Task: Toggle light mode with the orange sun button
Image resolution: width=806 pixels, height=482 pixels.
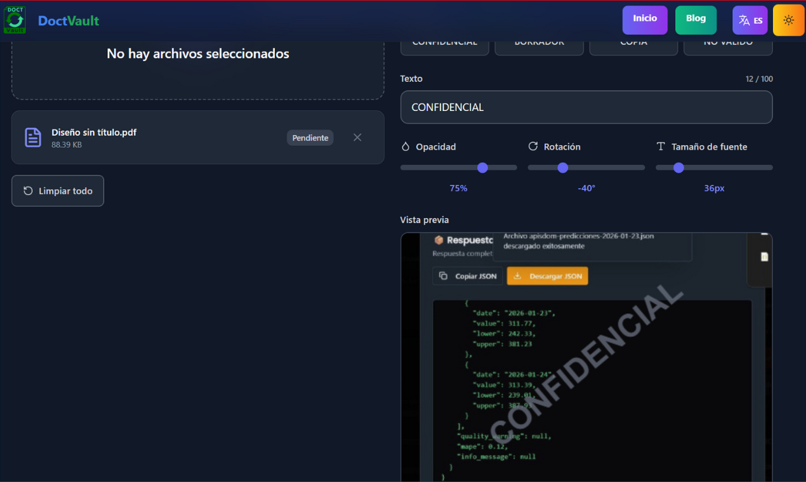Action: (788, 20)
